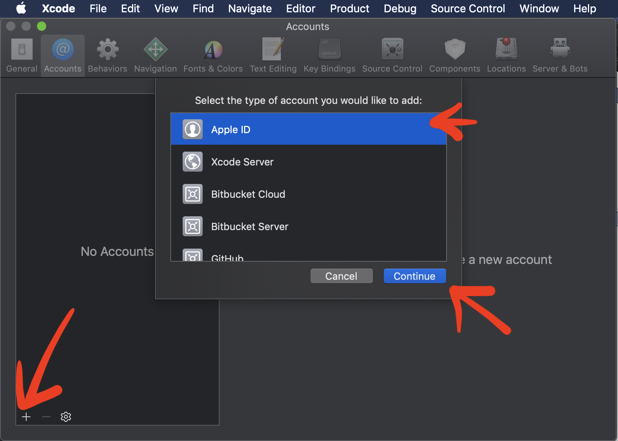This screenshot has width=618, height=441.
Task: Open the Find menu
Action: [203, 8]
